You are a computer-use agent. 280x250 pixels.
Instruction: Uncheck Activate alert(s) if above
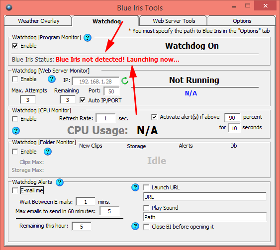click(154, 117)
